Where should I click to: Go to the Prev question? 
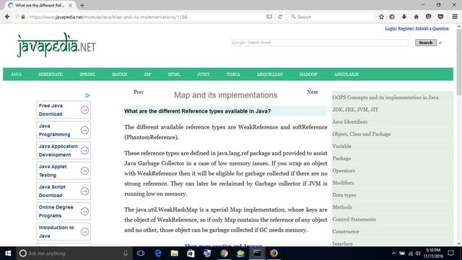(x=139, y=92)
